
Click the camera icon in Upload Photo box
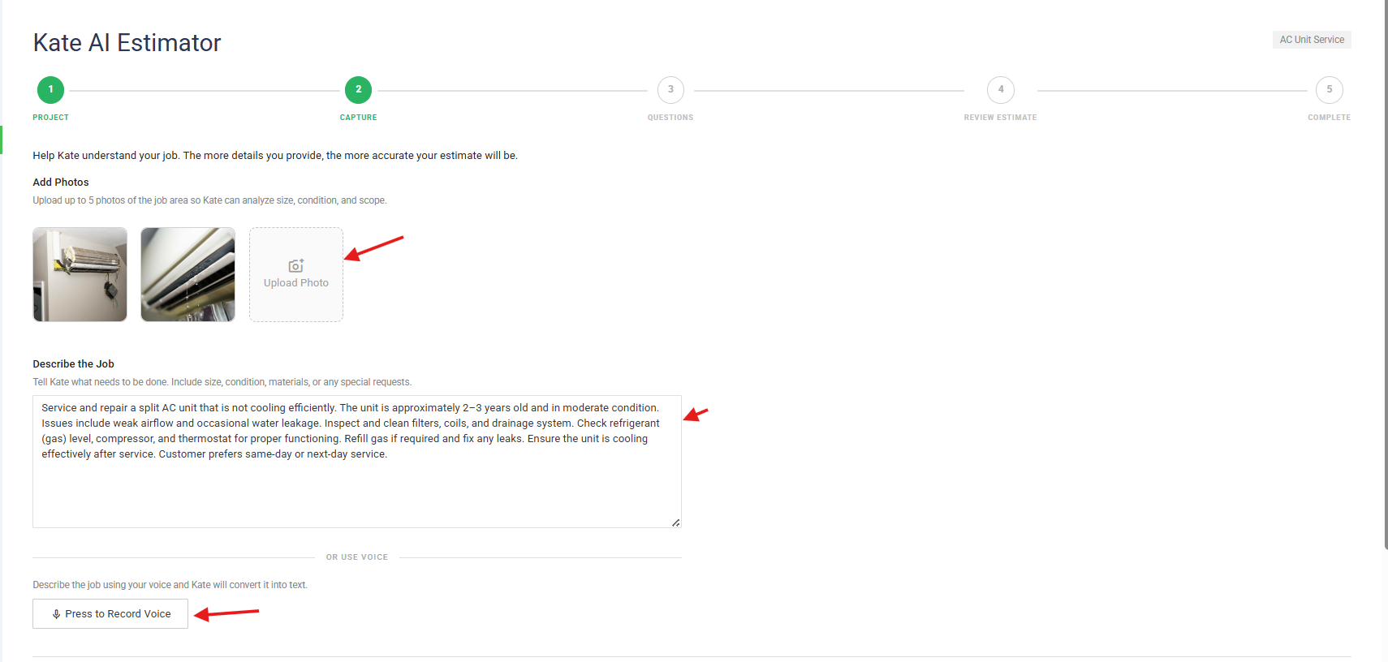(296, 266)
